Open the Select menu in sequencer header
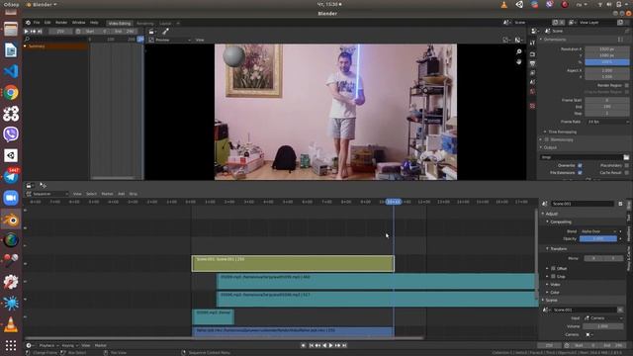Viewport: 633px width, 356px height. point(92,194)
